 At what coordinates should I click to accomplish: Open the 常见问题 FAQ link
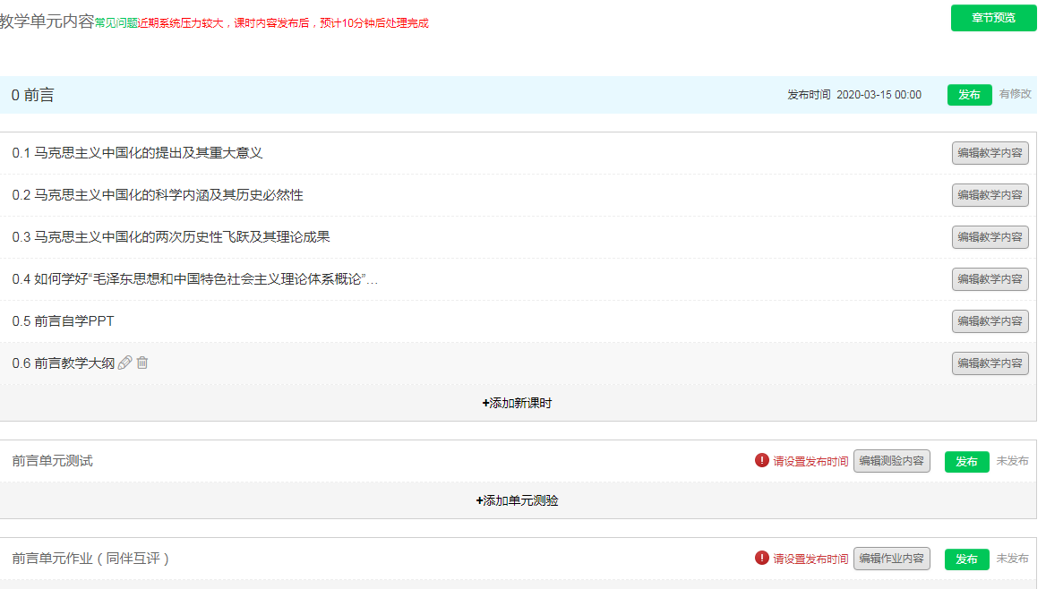pyautogui.click(x=116, y=23)
